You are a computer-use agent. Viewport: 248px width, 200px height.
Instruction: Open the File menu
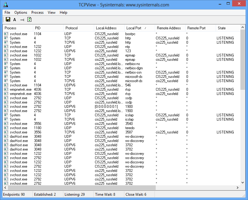[7, 13]
